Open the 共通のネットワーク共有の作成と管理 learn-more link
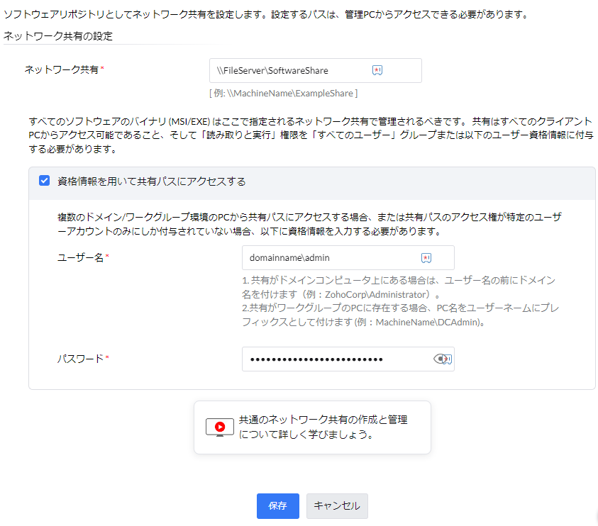598x526 pixels. (323, 427)
